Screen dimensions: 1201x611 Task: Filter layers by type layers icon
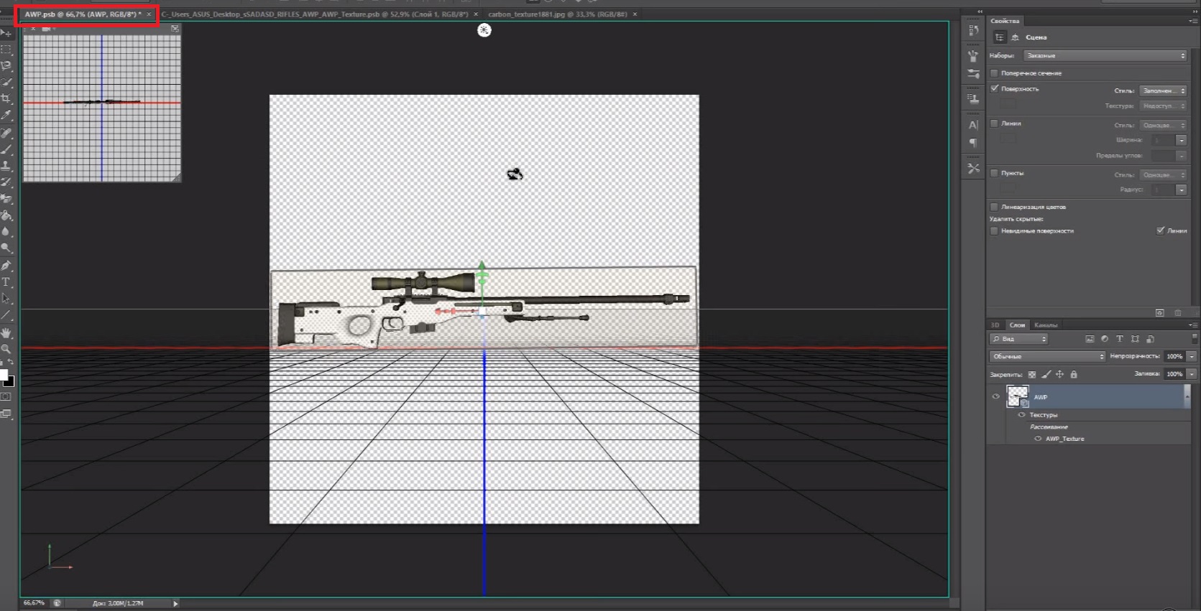pyautogui.click(x=1120, y=339)
